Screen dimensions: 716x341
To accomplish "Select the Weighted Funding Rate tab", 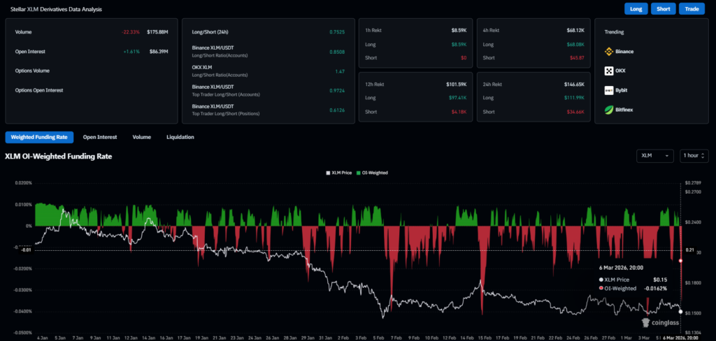I will (39, 137).
